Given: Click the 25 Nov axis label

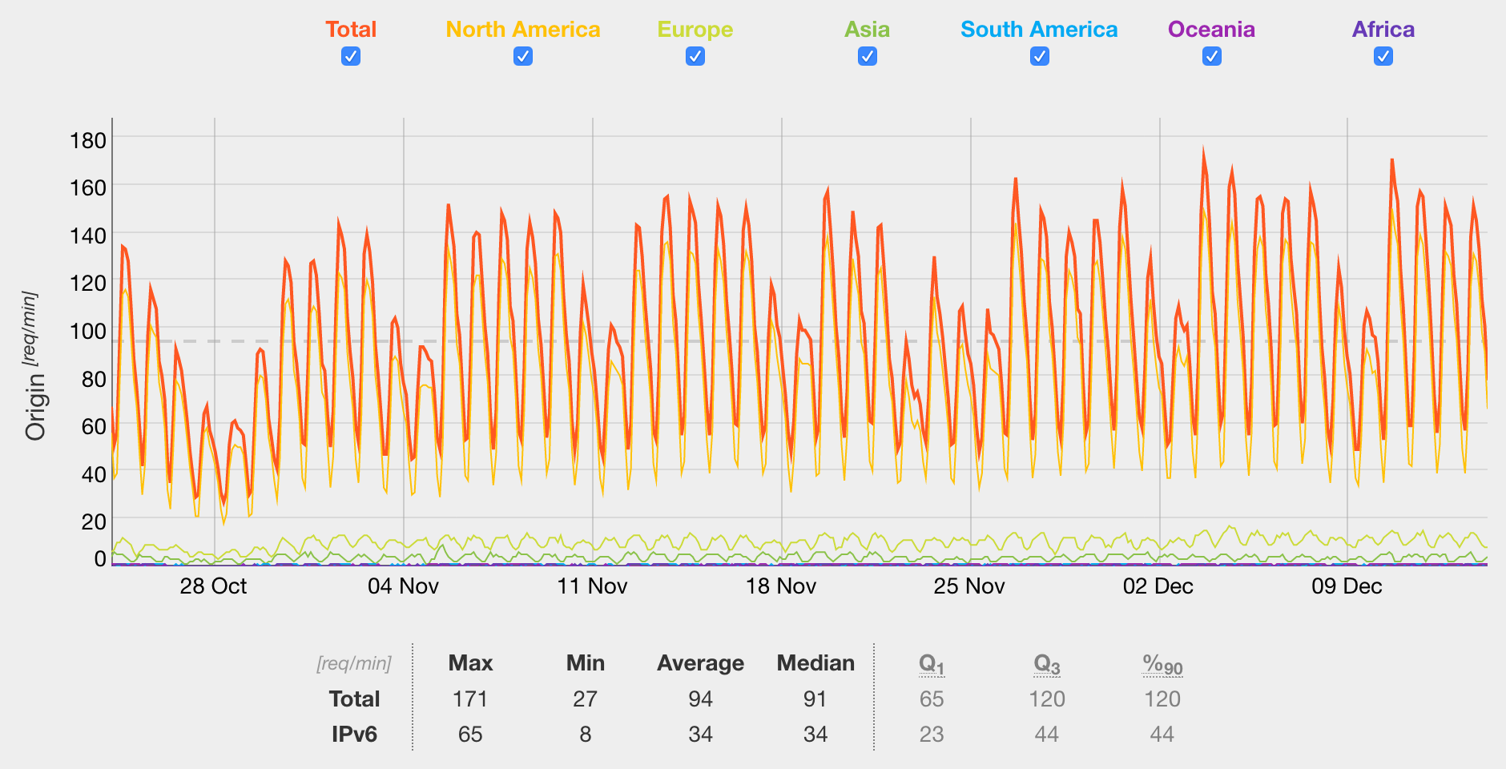Looking at the screenshot, I should (x=969, y=586).
